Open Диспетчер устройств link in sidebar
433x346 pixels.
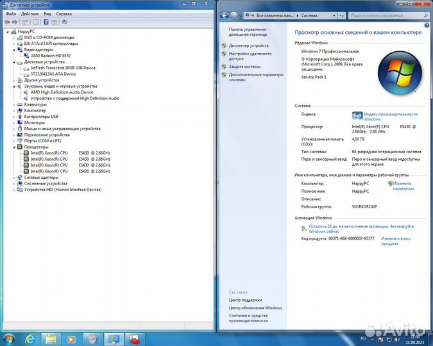pos(248,45)
